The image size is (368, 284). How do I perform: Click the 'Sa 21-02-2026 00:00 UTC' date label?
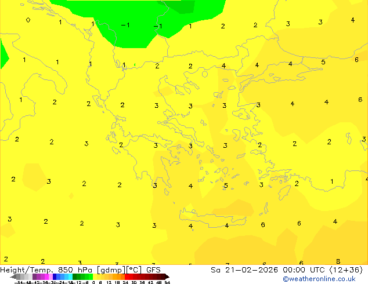tap(269, 270)
